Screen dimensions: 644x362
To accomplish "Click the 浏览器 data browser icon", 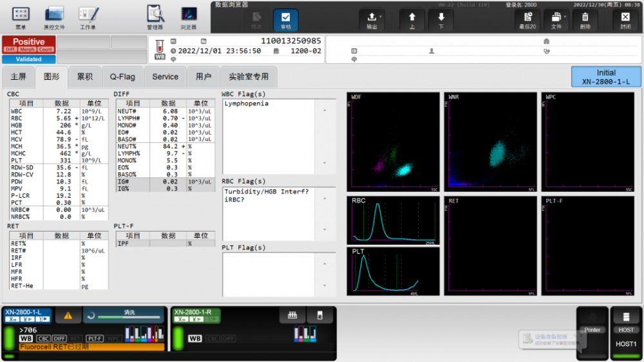I will 189,14.
